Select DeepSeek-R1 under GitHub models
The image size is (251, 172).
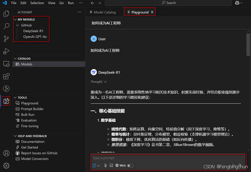coord(33,31)
